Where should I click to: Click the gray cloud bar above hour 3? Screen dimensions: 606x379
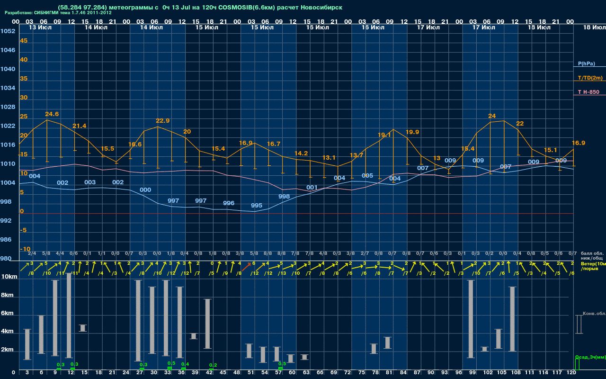[27, 344]
